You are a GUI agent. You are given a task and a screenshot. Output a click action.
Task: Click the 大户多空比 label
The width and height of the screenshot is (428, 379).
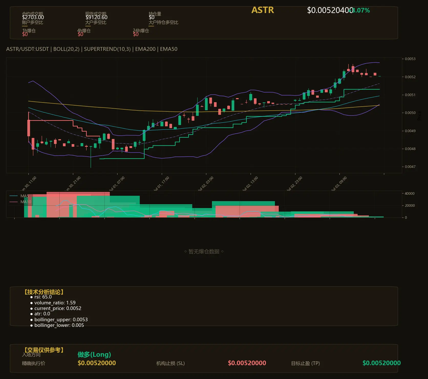tap(96, 22)
